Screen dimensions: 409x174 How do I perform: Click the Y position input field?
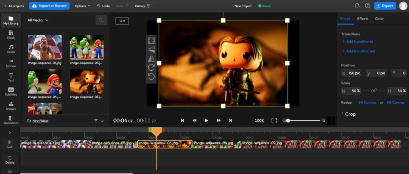[x=376, y=73]
